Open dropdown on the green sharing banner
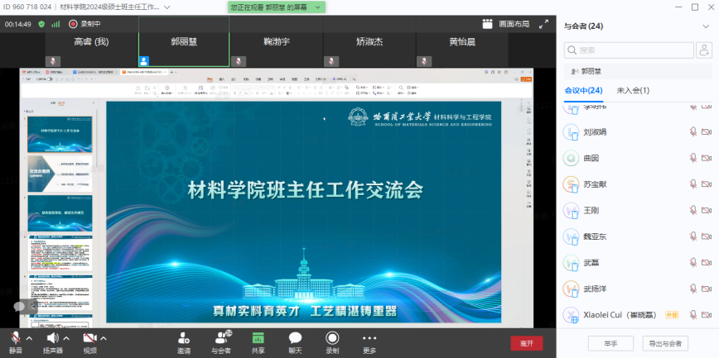 319,7
